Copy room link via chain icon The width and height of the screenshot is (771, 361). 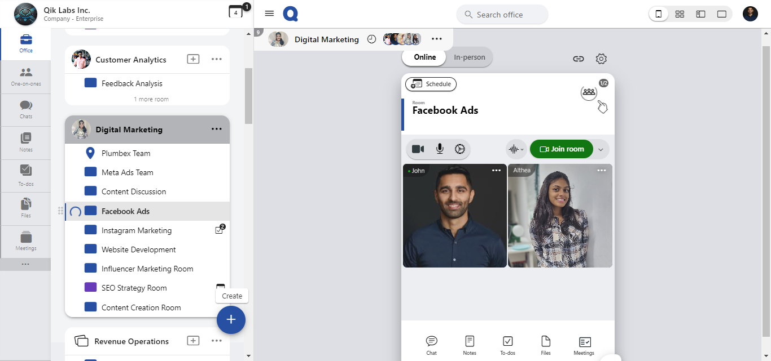pos(578,59)
